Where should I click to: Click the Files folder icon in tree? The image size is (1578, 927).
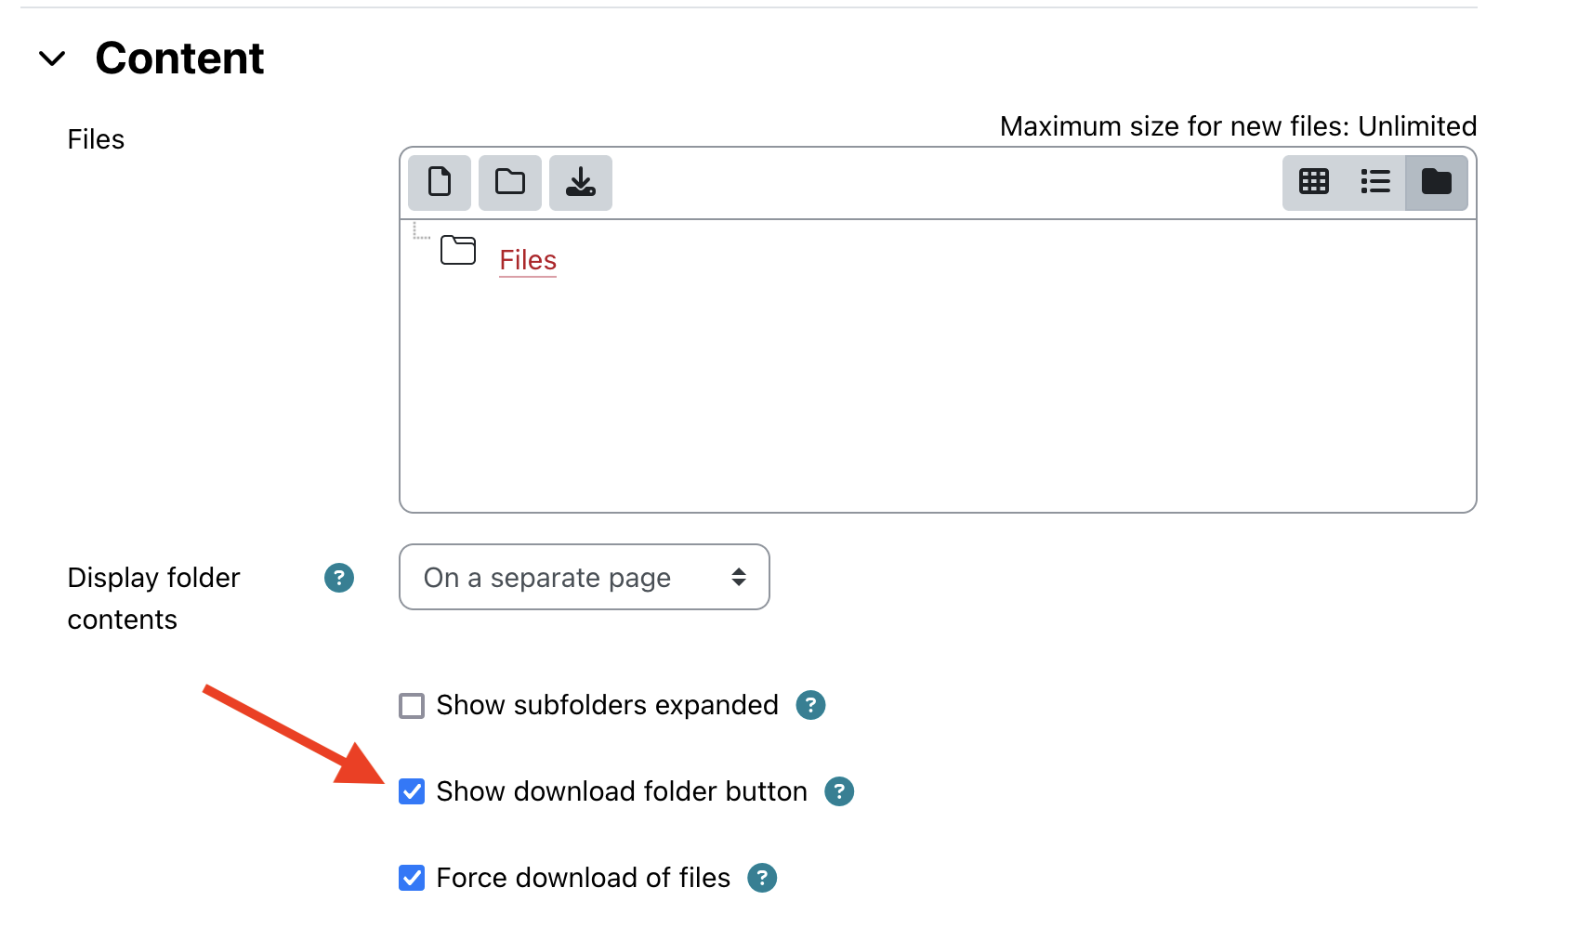(458, 251)
